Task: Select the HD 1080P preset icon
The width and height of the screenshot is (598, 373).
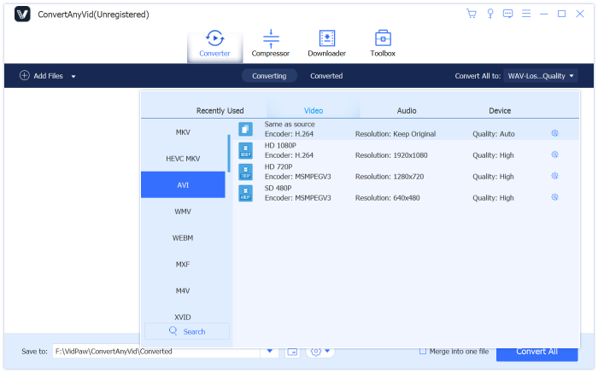Action: point(246,150)
